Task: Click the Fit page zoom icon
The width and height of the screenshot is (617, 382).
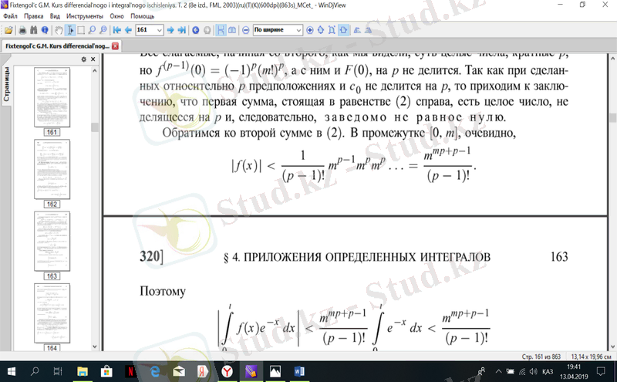Action: 321,30
